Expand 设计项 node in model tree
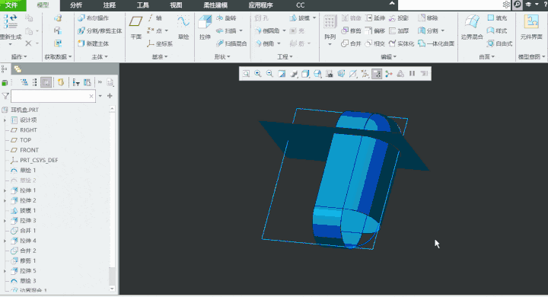This screenshot has width=548, height=297. 5,120
